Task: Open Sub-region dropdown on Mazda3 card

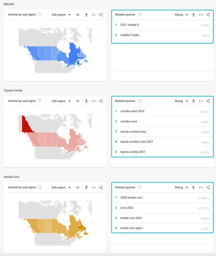Action: (61, 15)
